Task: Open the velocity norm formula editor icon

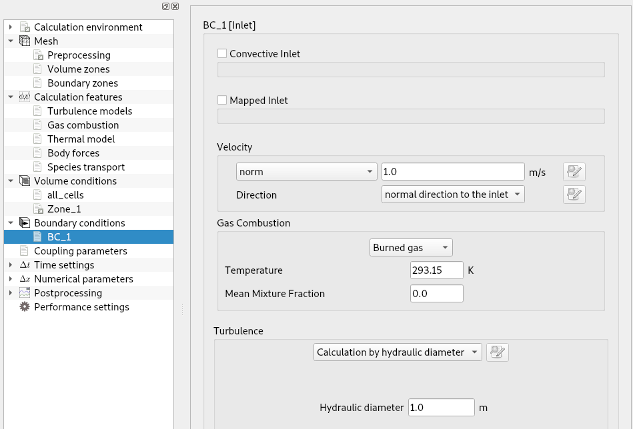Action: click(x=574, y=172)
